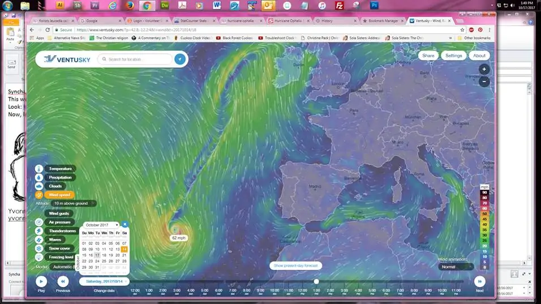The image size is (541, 304).
Task: Select the Clouds layer
Action: point(55,186)
